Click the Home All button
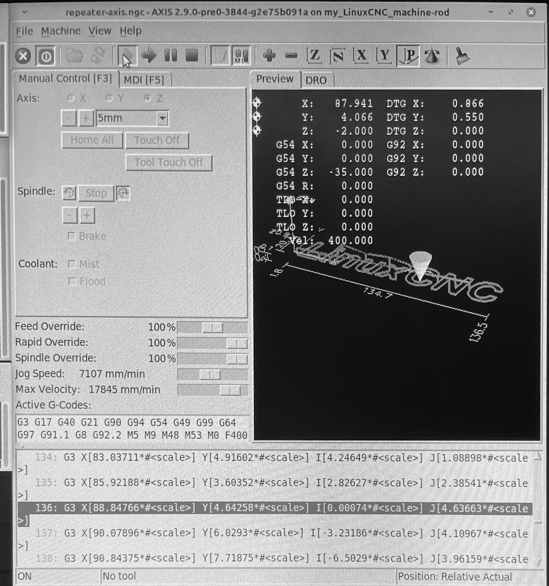The image size is (549, 586). coord(92,140)
